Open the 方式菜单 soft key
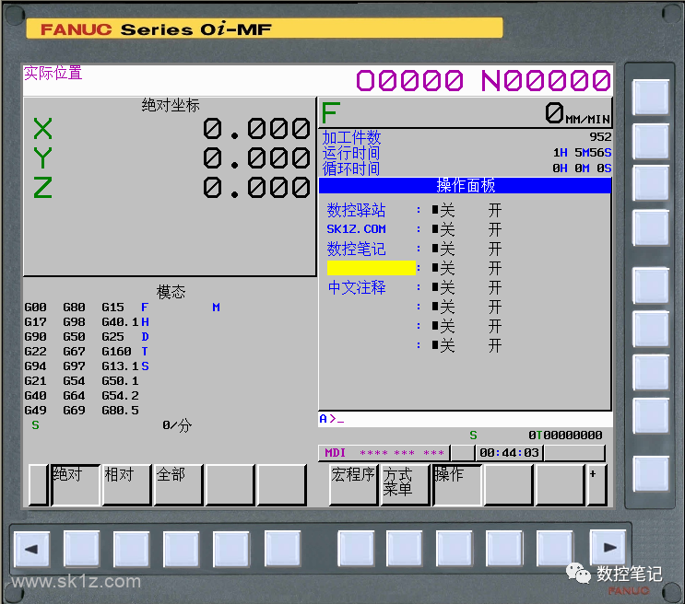The height and width of the screenshot is (604, 685). click(x=405, y=485)
